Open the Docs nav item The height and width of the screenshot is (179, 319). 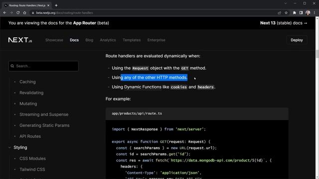click(x=74, y=40)
